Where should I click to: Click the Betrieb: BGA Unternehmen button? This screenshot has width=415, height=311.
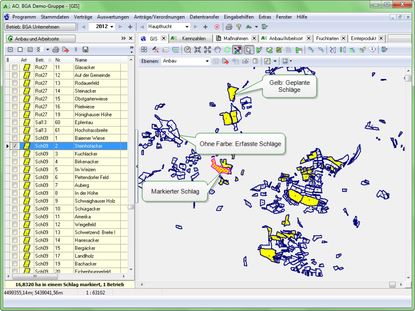click(x=39, y=27)
